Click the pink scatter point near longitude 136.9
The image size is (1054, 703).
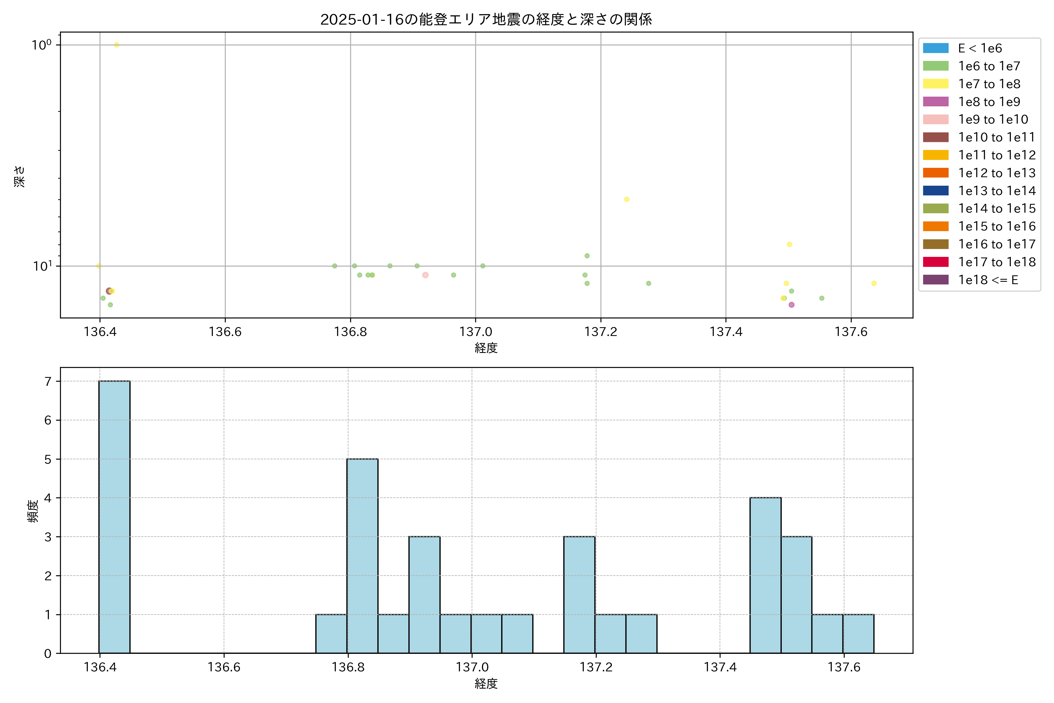tap(425, 275)
